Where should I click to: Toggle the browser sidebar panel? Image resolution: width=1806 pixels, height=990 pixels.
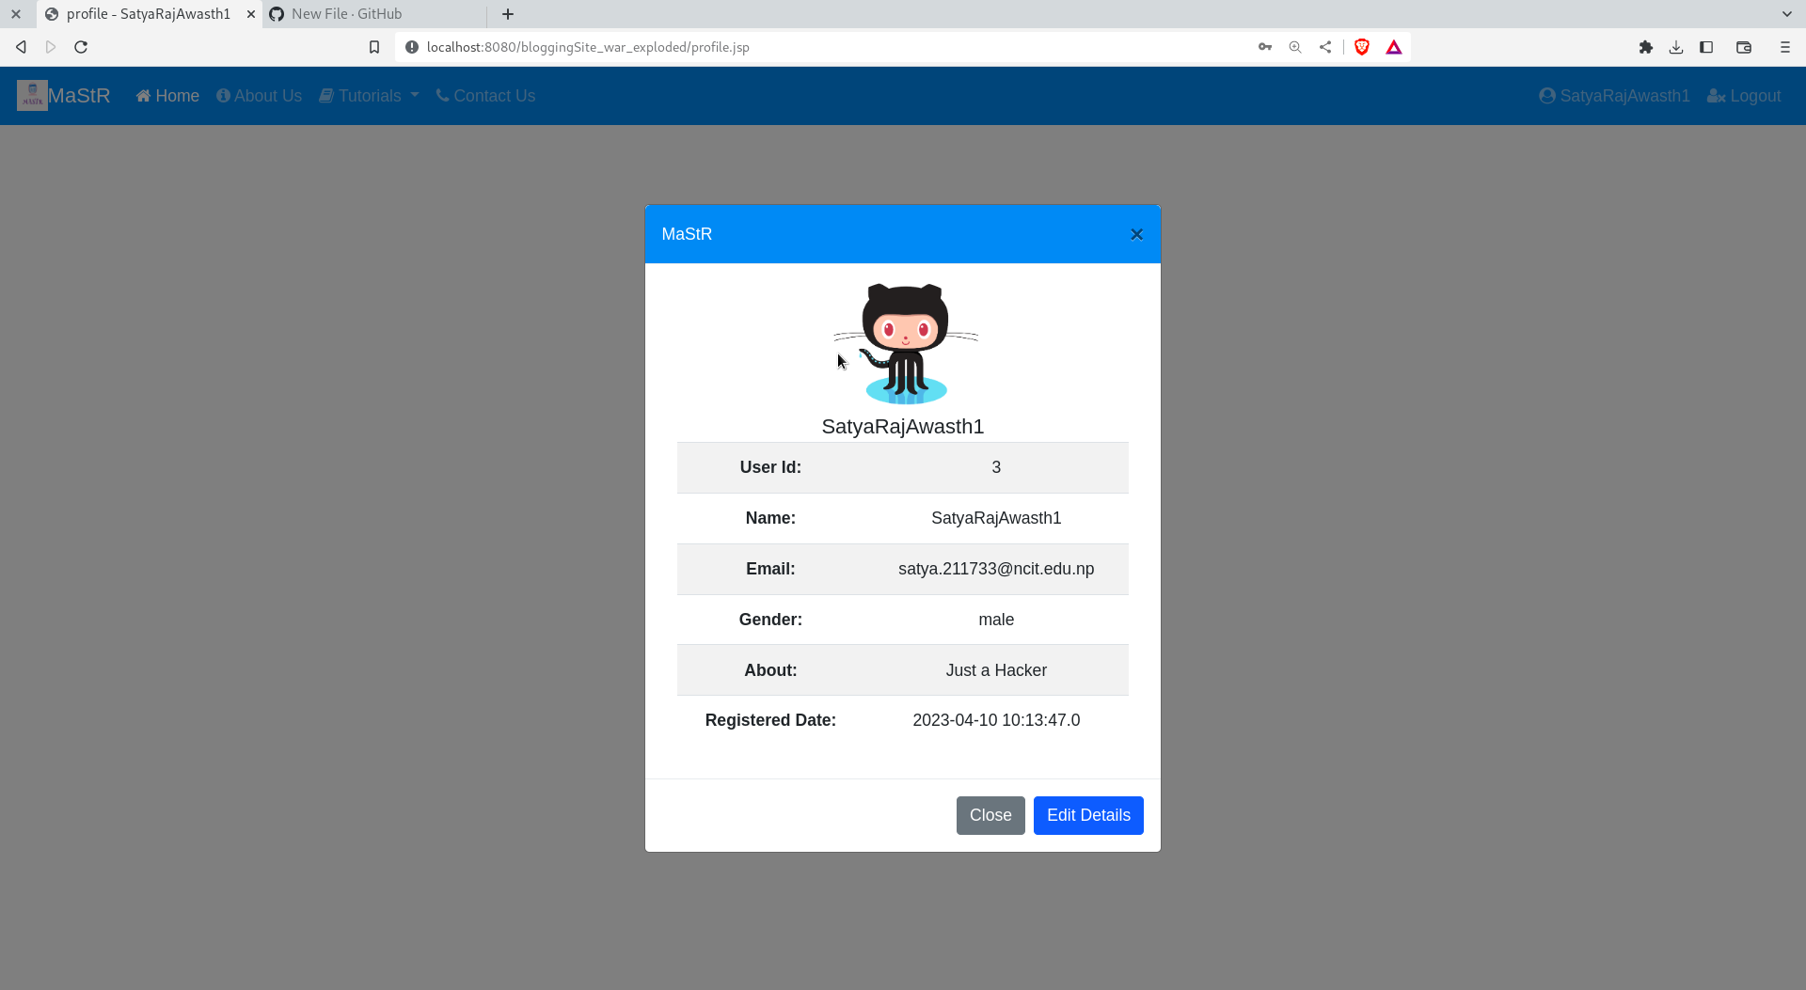coord(1706,47)
